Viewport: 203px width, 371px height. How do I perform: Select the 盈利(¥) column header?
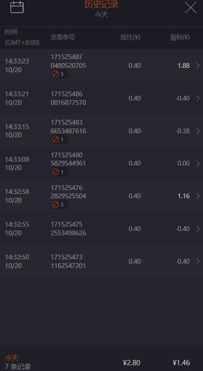[x=180, y=38]
